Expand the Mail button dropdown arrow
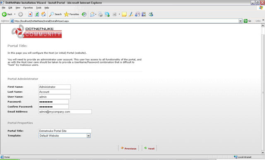The height and width of the screenshot is (160, 265). tap(96, 14)
